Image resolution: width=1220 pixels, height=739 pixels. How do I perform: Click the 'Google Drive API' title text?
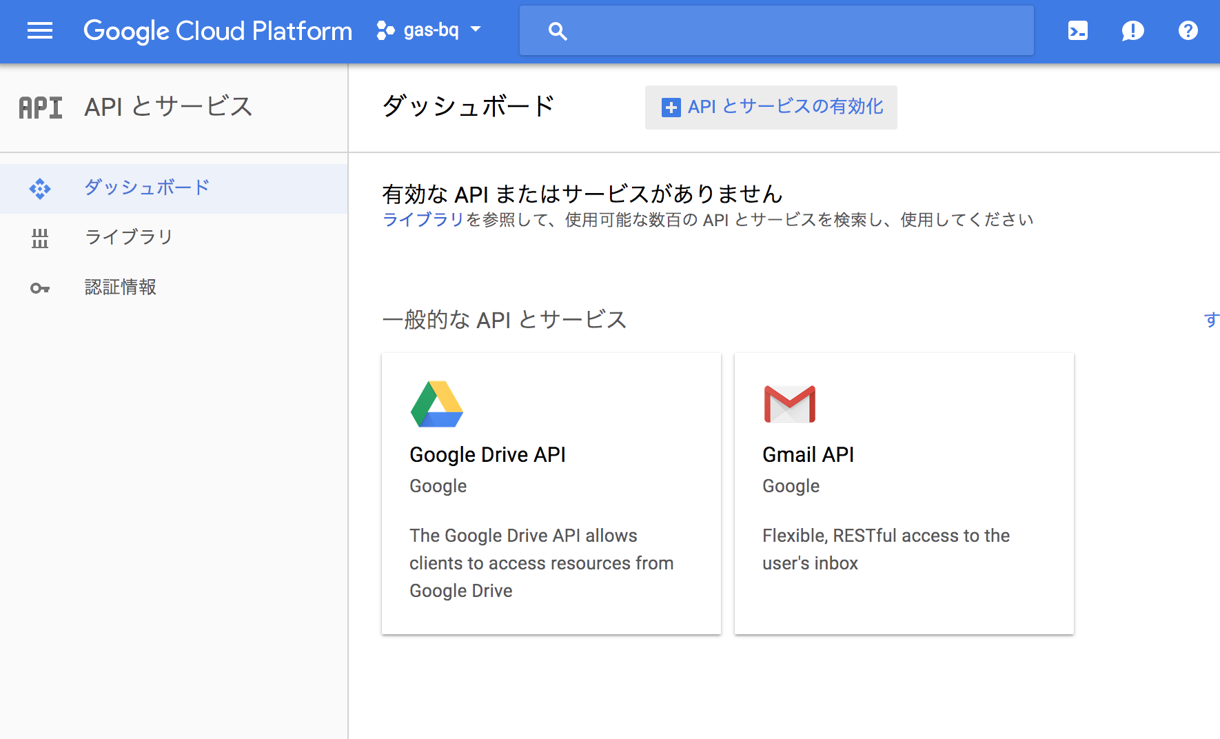coord(487,455)
